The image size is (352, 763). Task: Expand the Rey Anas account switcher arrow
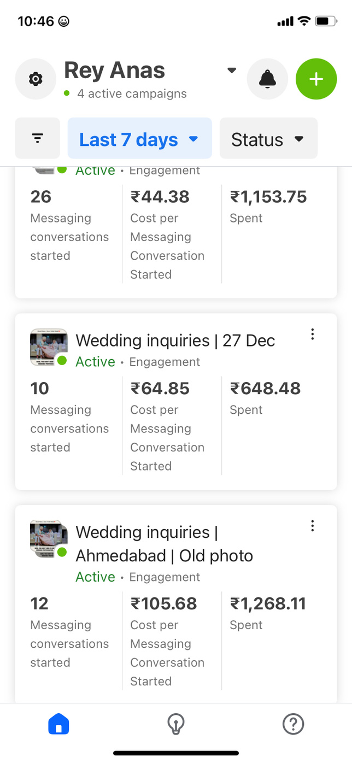click(x=232, y=71)
